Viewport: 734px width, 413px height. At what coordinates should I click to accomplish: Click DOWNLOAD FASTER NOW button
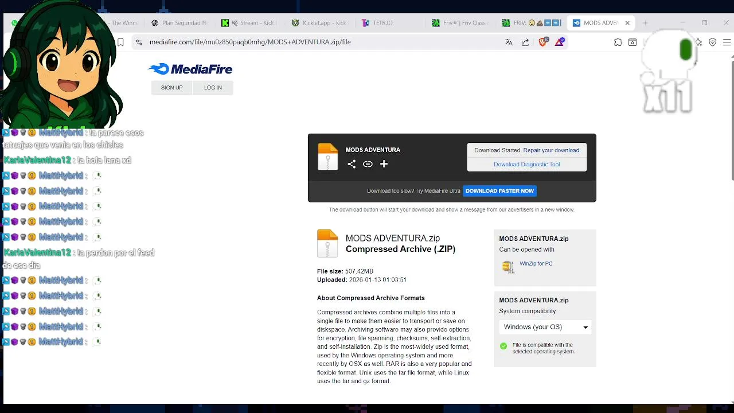[499, 191]
